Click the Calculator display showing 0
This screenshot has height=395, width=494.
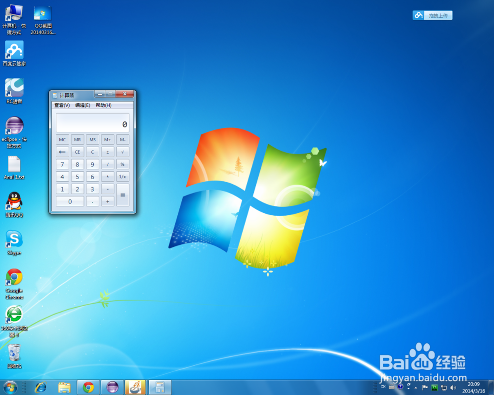click(92, 122)
